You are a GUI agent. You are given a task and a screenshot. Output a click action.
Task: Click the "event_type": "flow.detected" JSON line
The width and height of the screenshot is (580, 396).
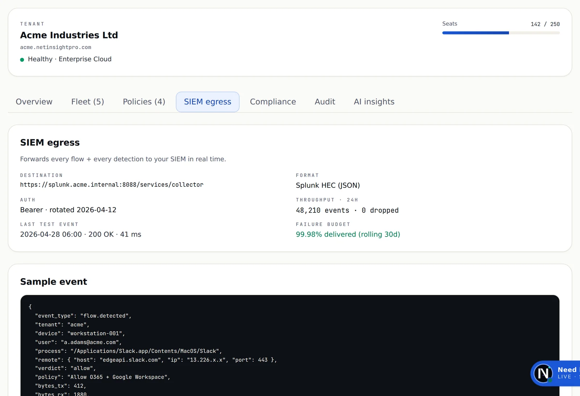pos(83,316)
